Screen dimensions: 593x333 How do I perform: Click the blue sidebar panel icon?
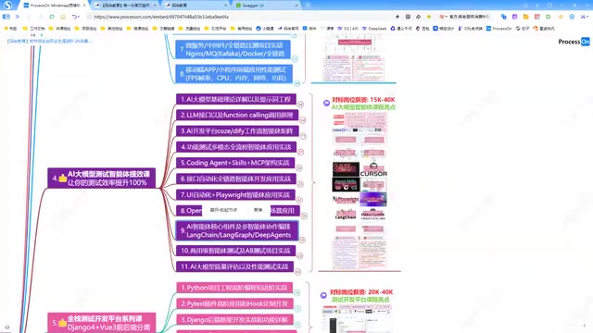click(6, 17)
